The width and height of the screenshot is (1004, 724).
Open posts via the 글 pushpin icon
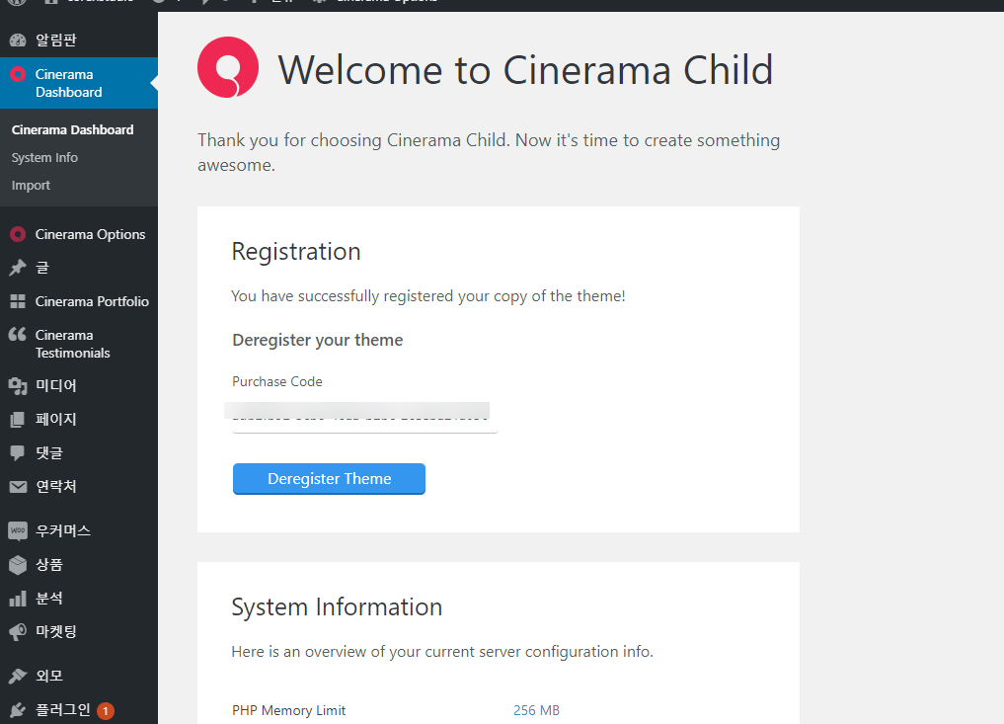point(18,268)
